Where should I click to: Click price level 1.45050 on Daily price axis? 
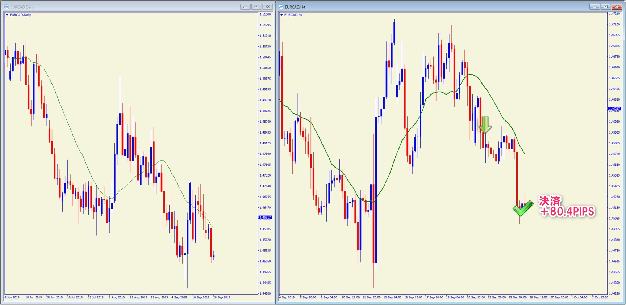pos(266,261)
